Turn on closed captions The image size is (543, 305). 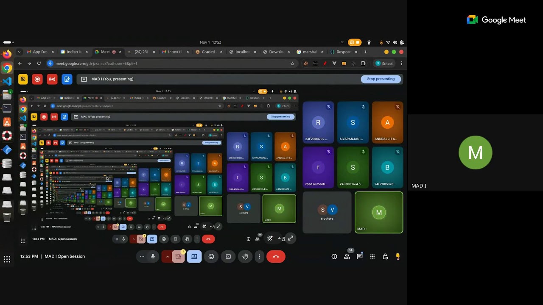(228, 256)
